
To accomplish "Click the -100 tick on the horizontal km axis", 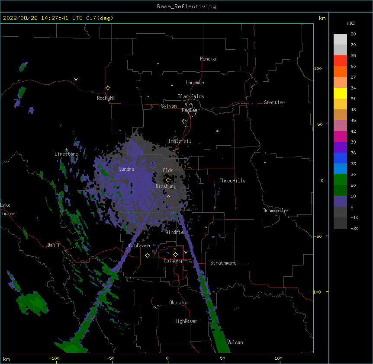I will [x=54, y=358].
